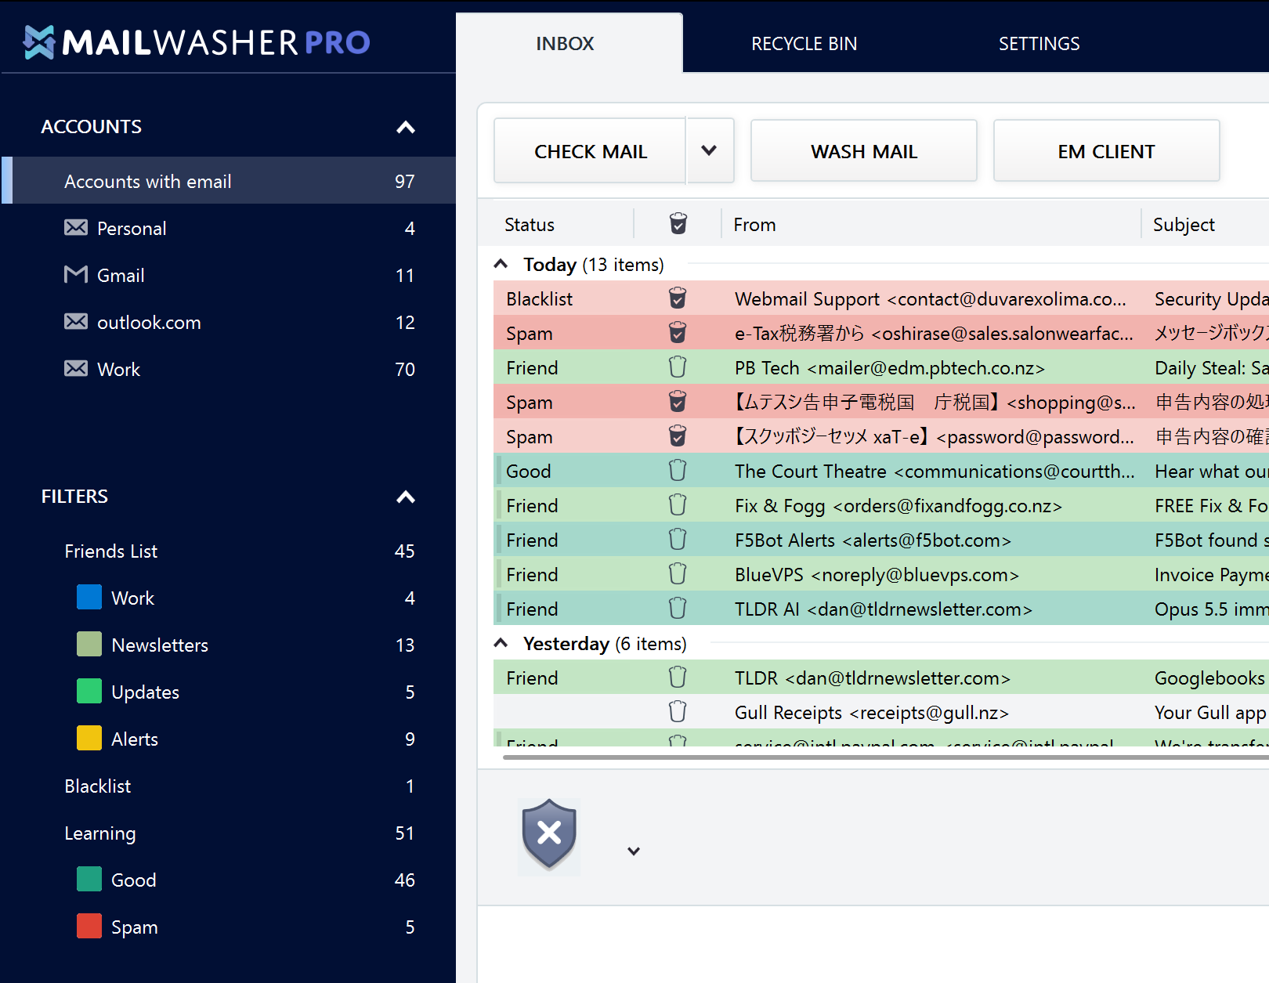Toggle delete bin for Webmail Support email
The height and width of the screenshot is (983, 1269).
[678, 298]
